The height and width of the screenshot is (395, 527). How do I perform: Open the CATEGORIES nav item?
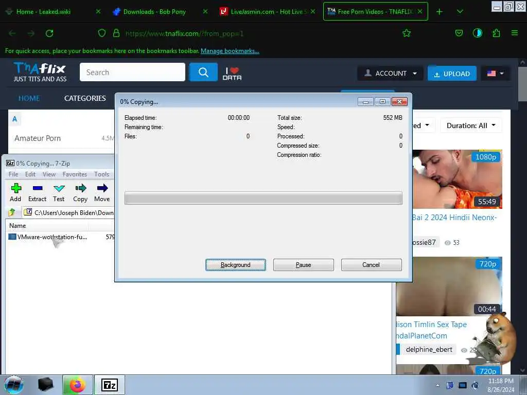[x=85, y=98]
